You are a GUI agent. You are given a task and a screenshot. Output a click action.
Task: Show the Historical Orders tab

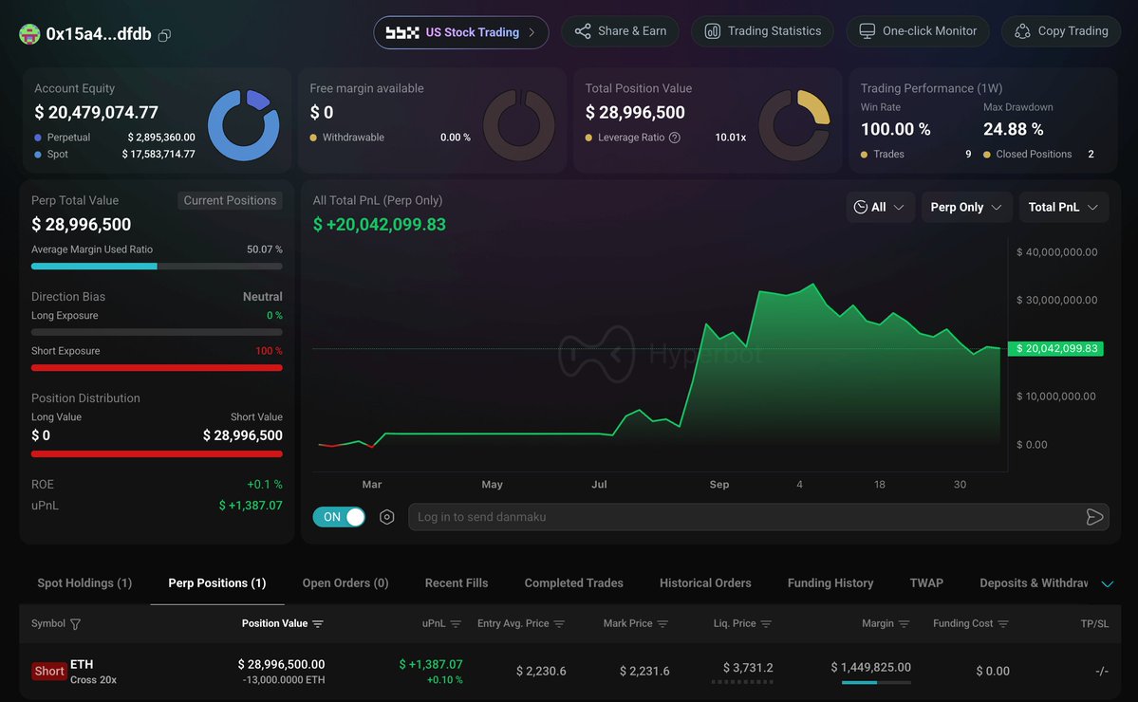pos(705,583)
